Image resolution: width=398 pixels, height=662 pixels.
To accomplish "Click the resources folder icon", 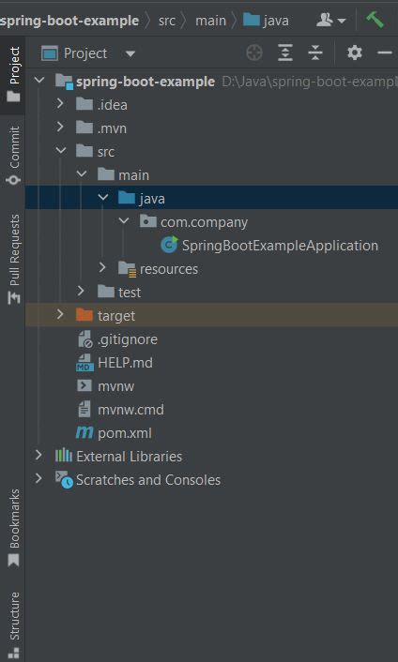I will pos(127,269).
